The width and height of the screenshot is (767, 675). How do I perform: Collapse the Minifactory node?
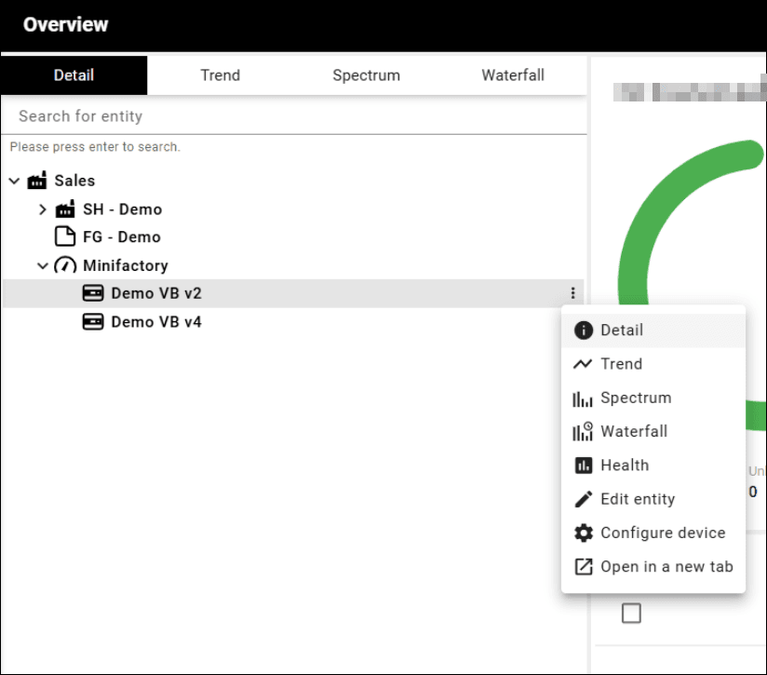[x=43, y=265]
